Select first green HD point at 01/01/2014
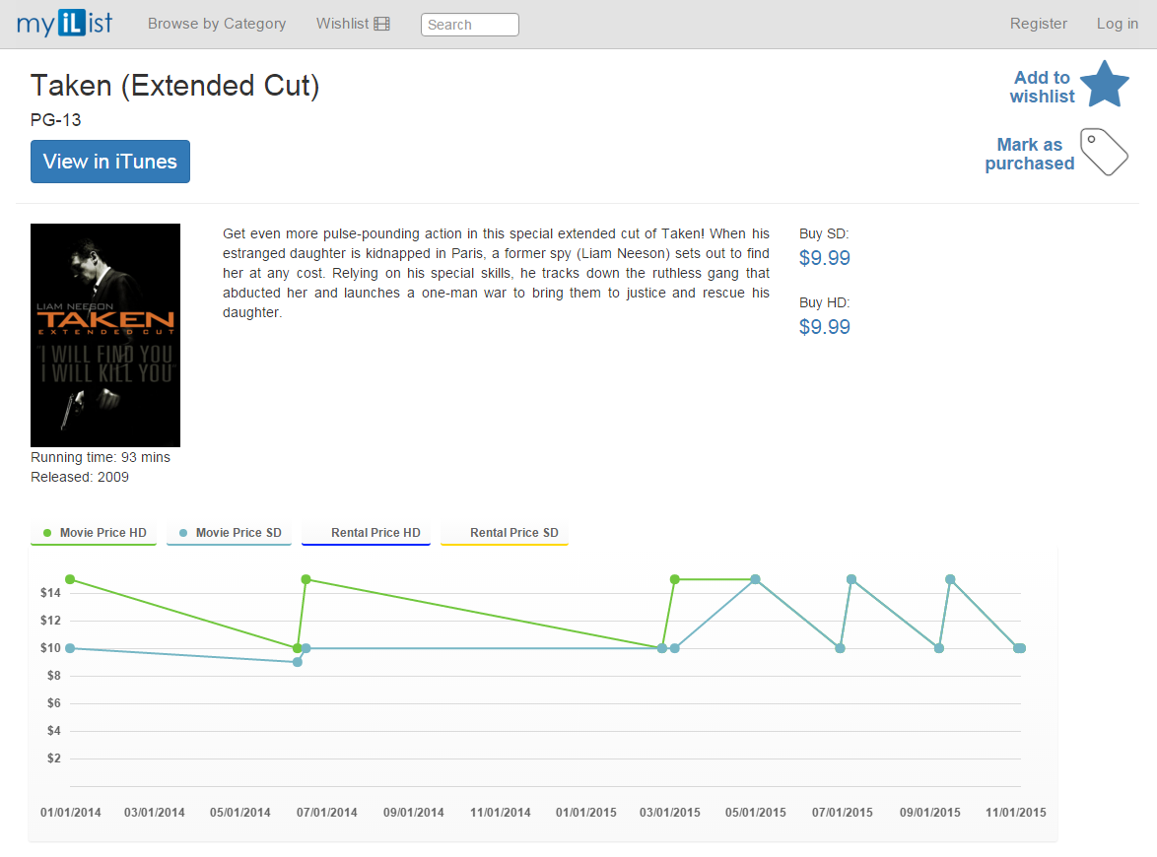This screenshot has width=1157, height=857. point(70,579)
